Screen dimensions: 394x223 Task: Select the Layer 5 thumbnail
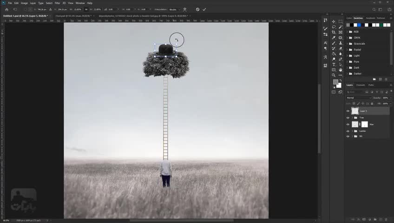[x=355, y=111]
